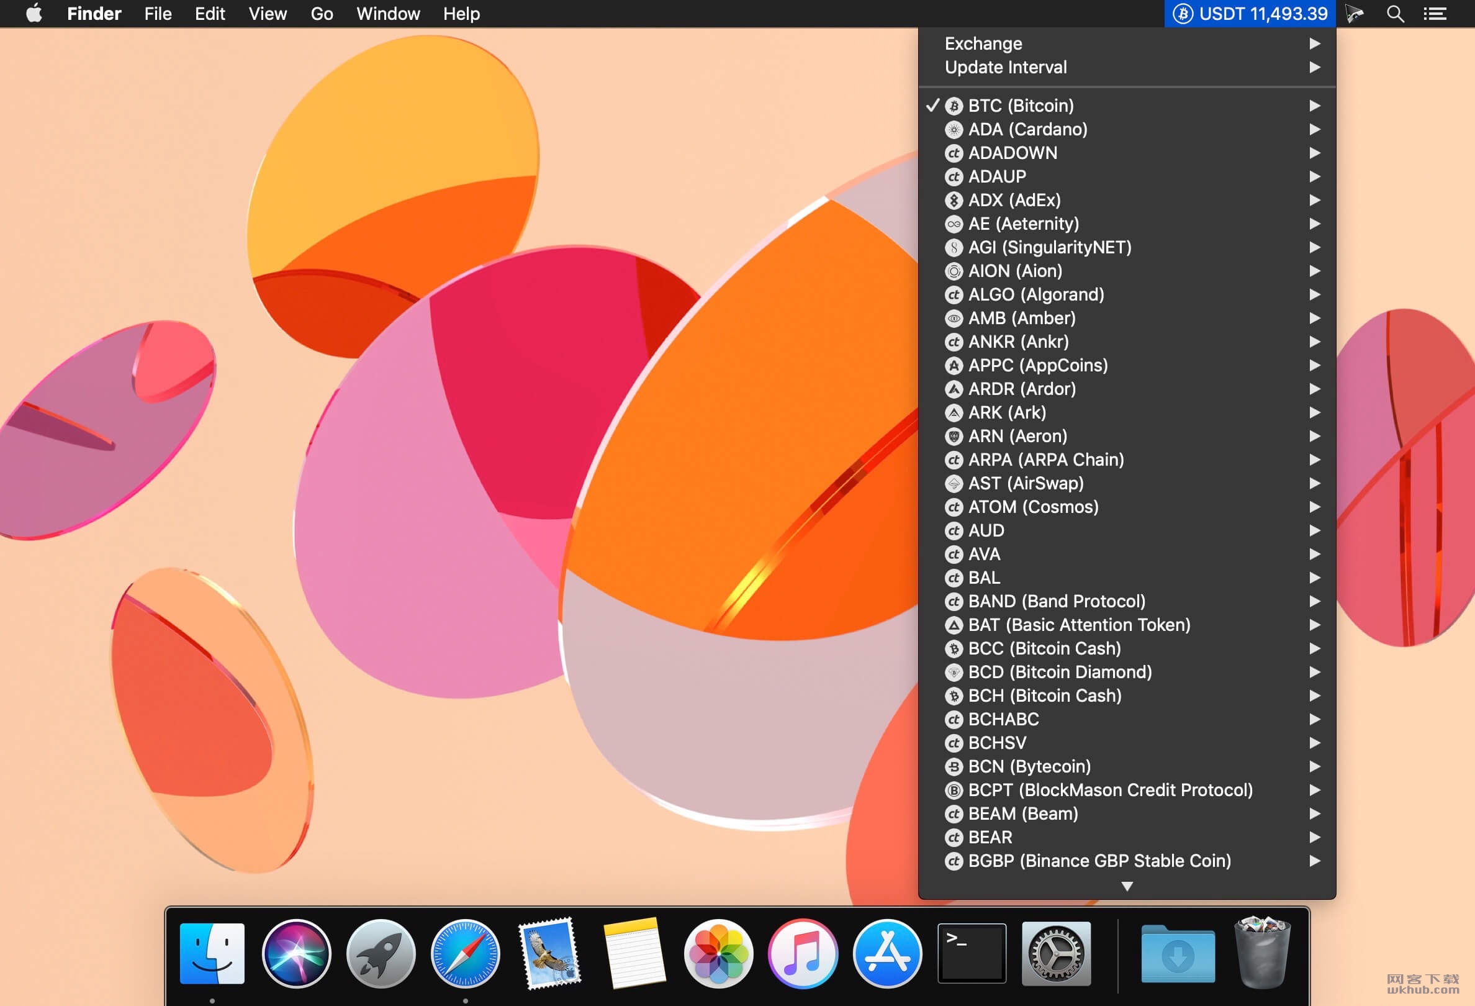1475x1006 pixels.
Task: Select the AVA entry
Action: [x=1127, y=554]
